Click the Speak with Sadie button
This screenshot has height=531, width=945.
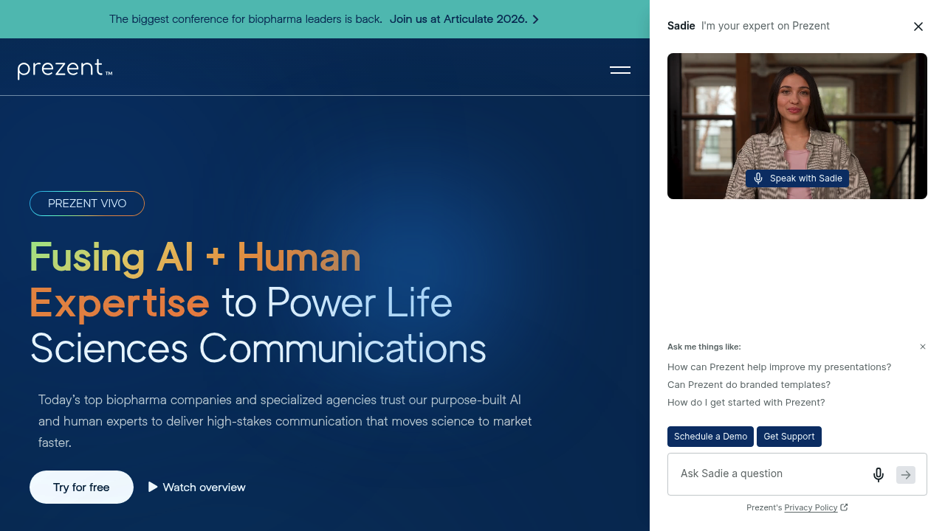click(x=797, y=178)
